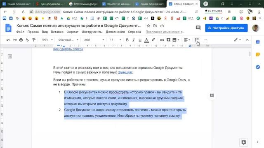Open image insert dropdown arrow

[179, 40]
